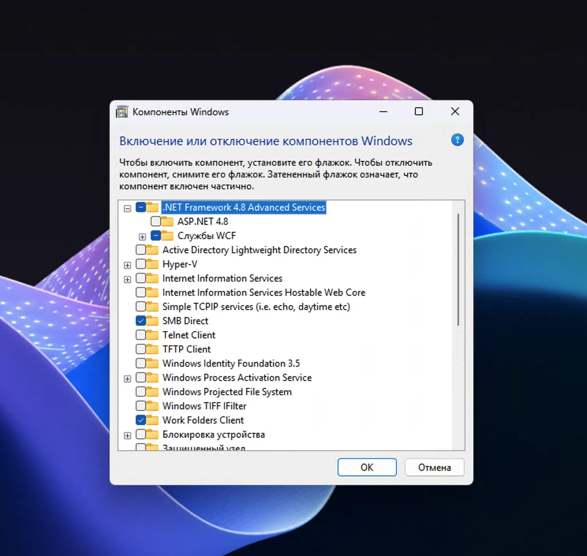
Task: Enable the ASP.NET 4.8 checkbox
Action: point(156,221)
